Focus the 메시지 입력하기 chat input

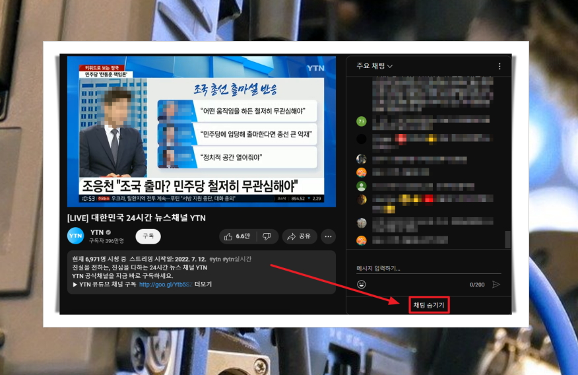(x=428, y=269)
